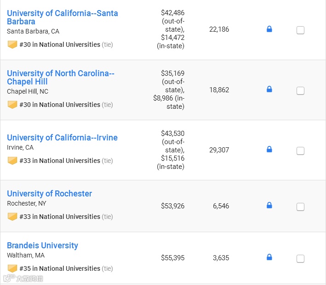Click lock icon in University of Rochester row

tap(269, 206)
